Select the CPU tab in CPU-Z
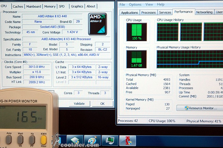 tap(4, 6)
